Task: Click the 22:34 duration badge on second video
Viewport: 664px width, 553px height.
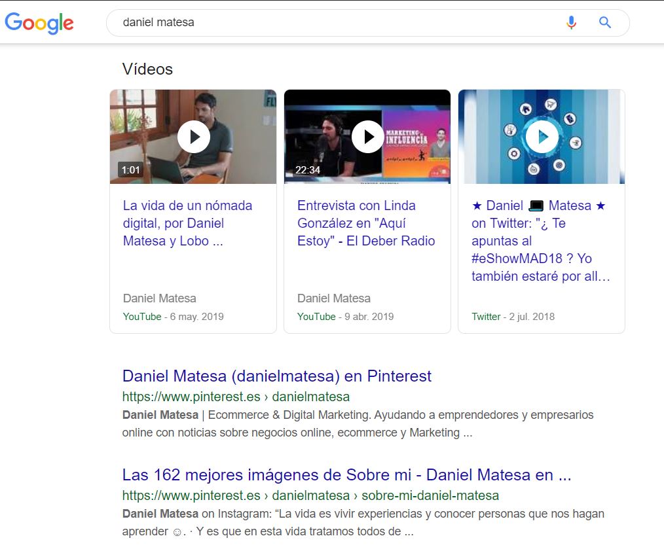Action: click(307, 170)
